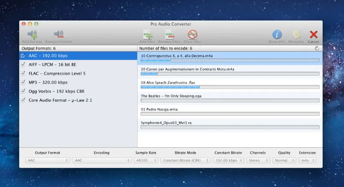Image resolution: width=344 pixels, height=187 pixels.
Task: Click the spinning activity indicator
Action: click(x=317, y=48)
